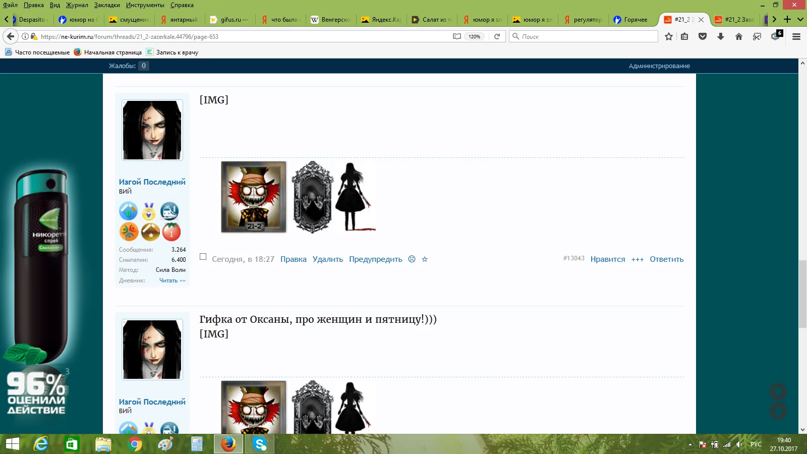The width and height of the screenshot is (807, 454).
Task: Click Ответить on post #13043
Action: [x=667, y=259]
